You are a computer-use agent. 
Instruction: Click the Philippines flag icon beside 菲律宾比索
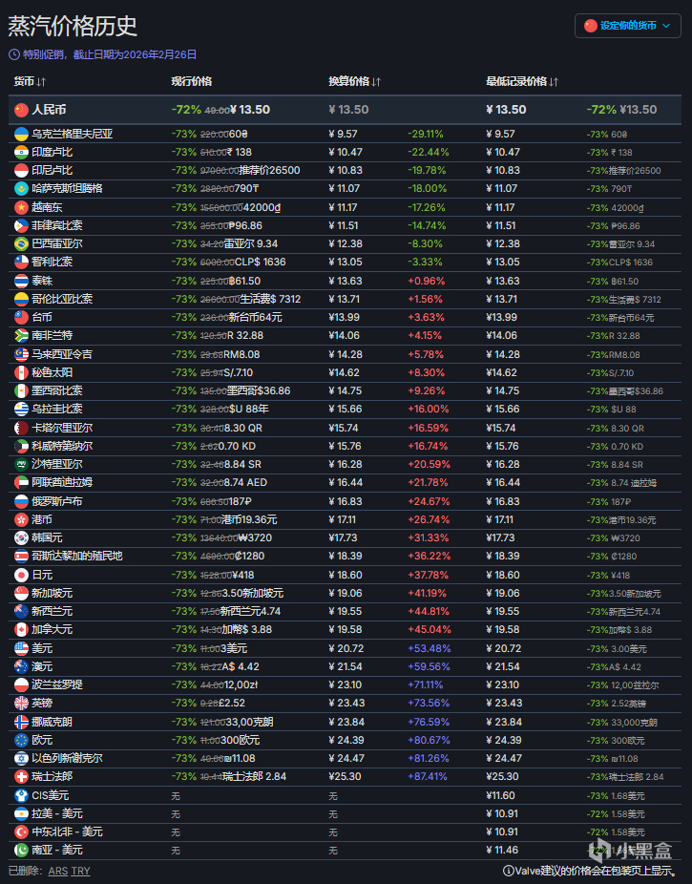(21, 225)
